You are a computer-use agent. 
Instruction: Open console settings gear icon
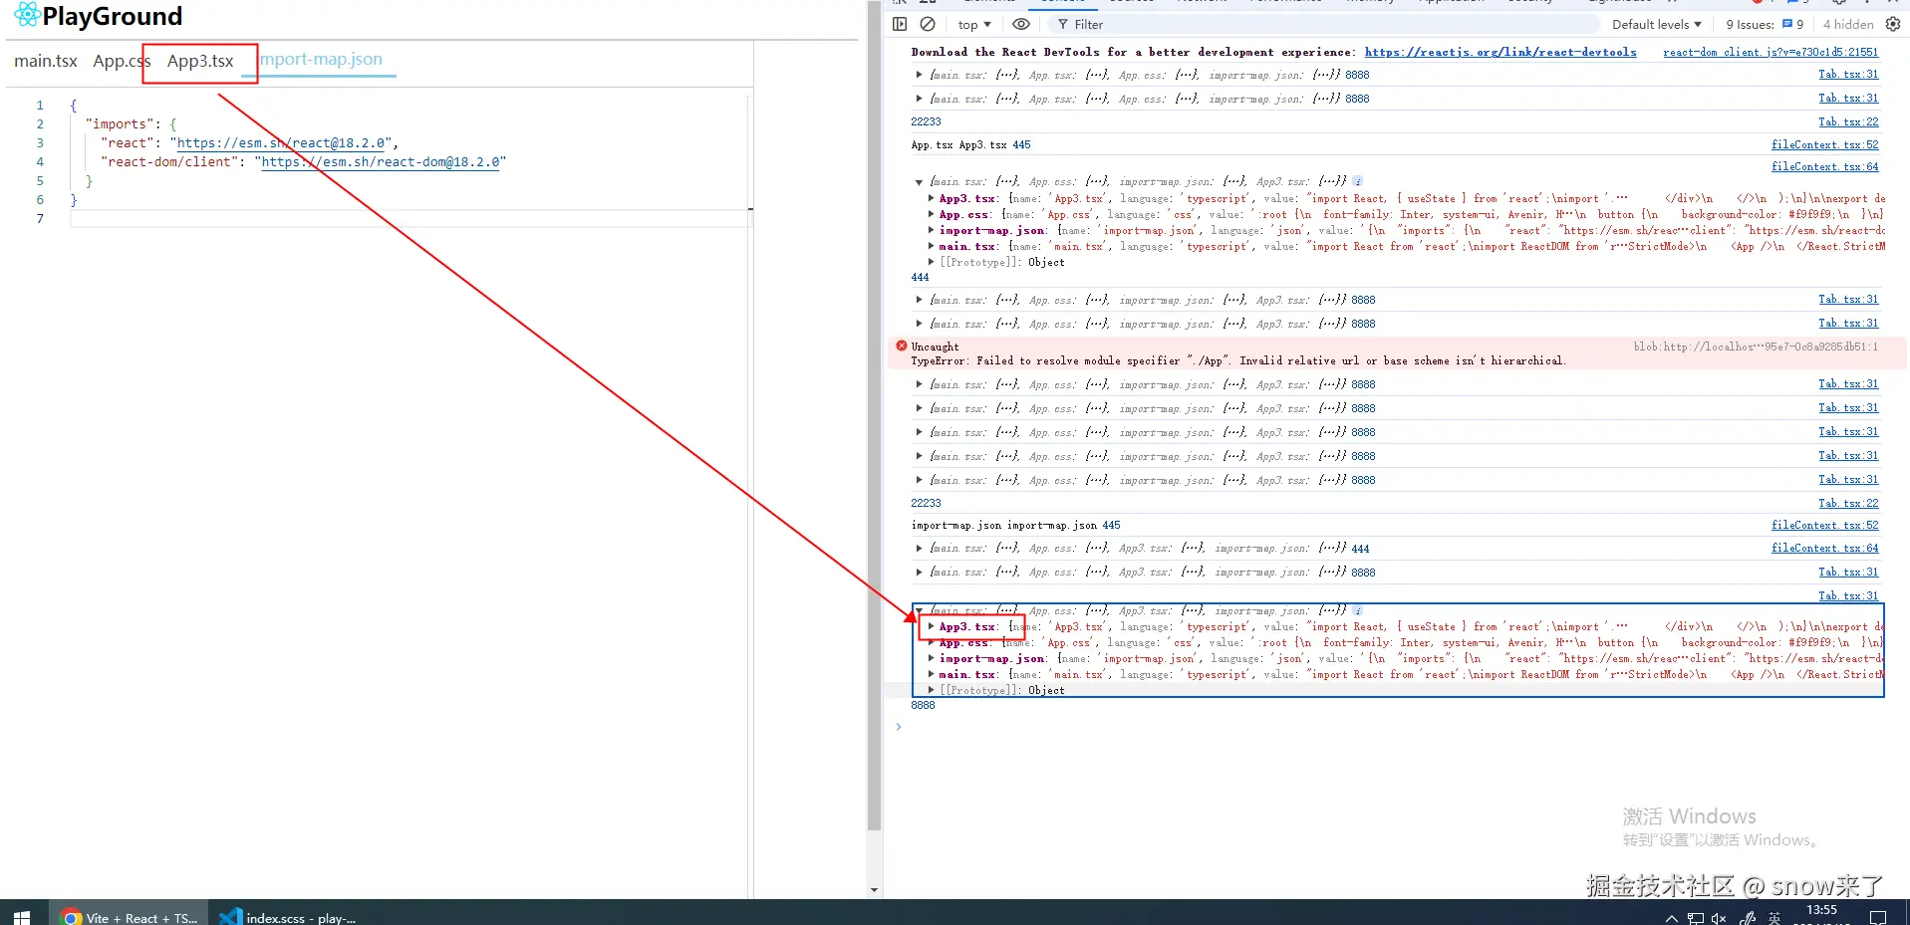(1893, 24)
